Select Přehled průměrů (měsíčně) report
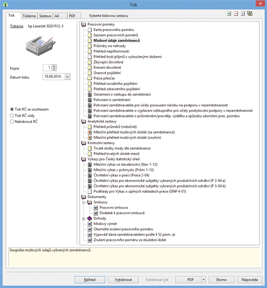Screen dimensions: 267x288 [x=115, y=127]
